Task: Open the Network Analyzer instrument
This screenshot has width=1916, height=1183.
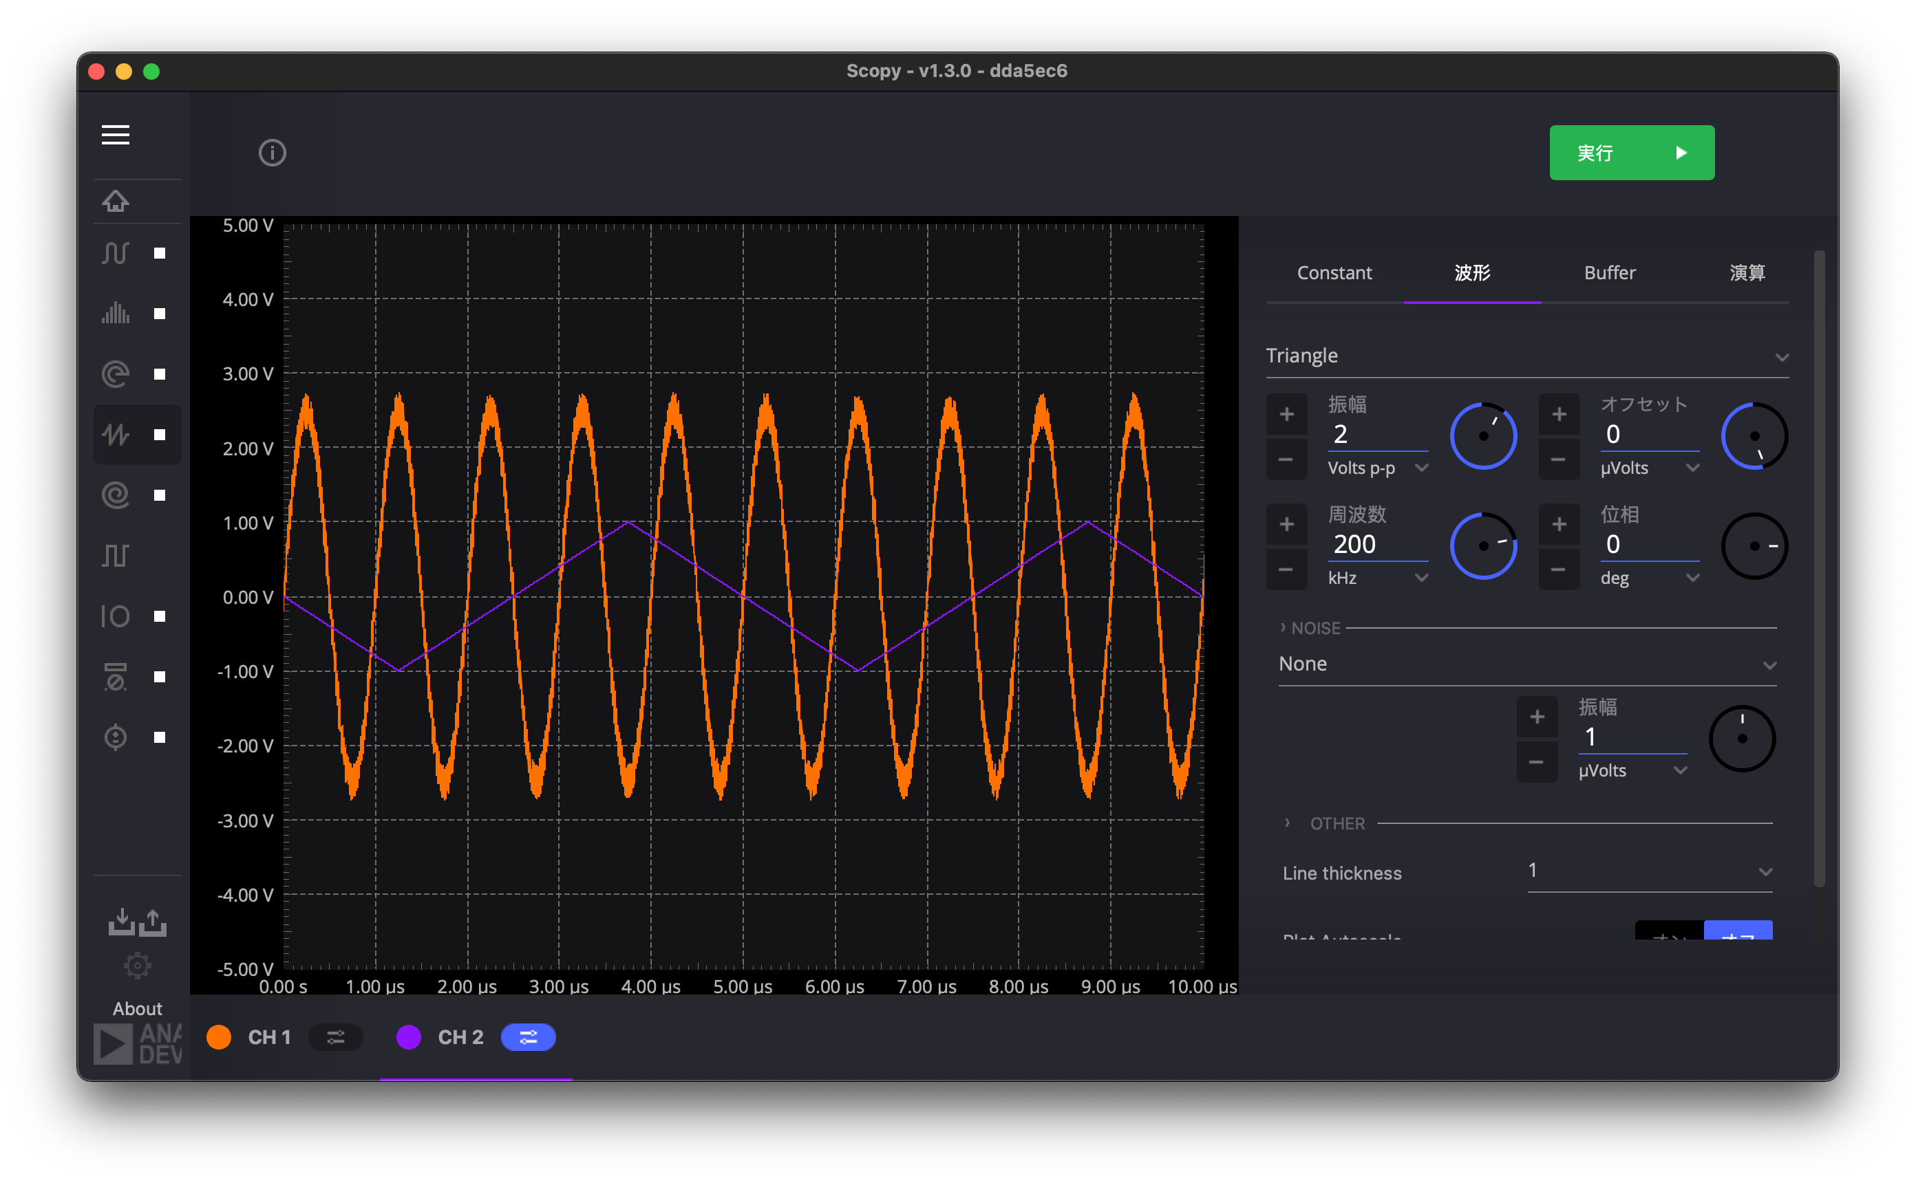Action: coord(115,373)
